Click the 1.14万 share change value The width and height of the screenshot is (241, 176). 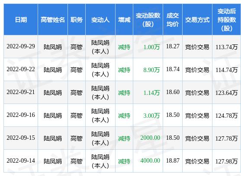coord(151,92)
